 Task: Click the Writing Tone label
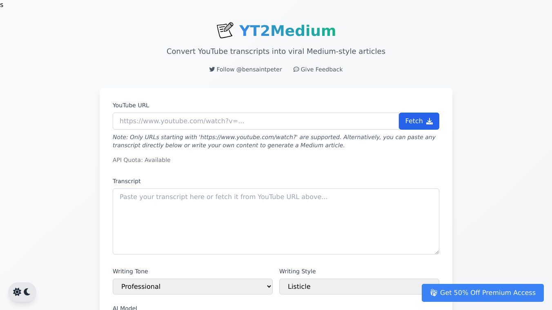[130, 271]
